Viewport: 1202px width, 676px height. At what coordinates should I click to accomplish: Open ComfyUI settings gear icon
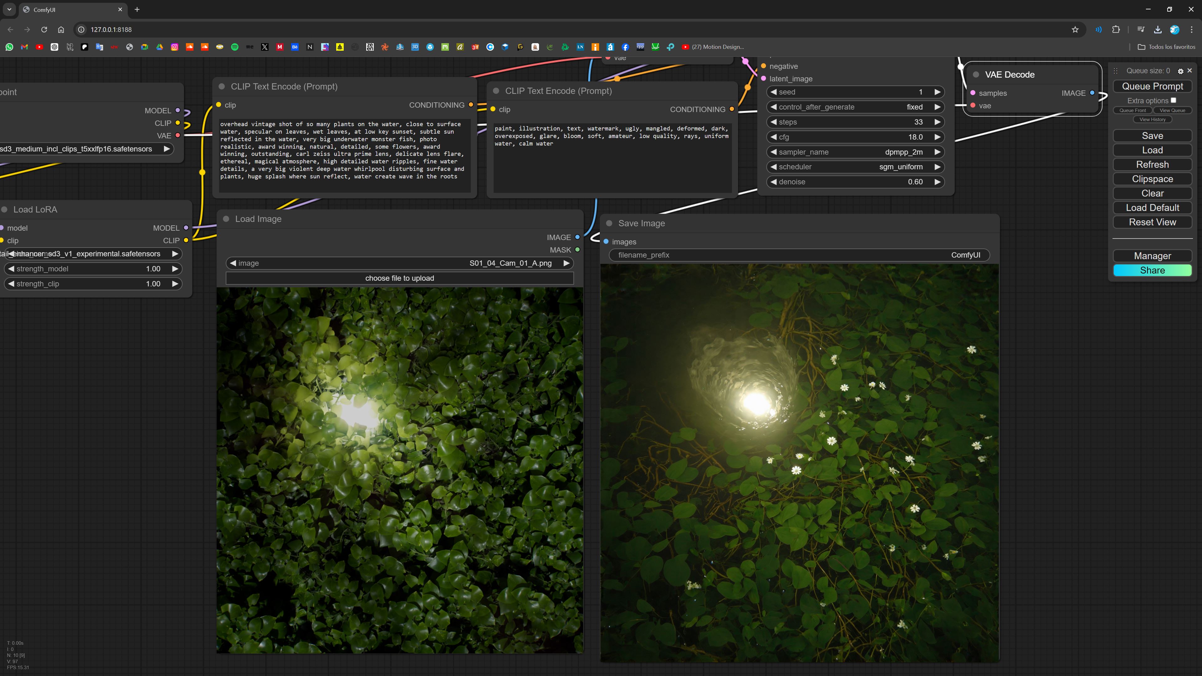click(1180, 71)
